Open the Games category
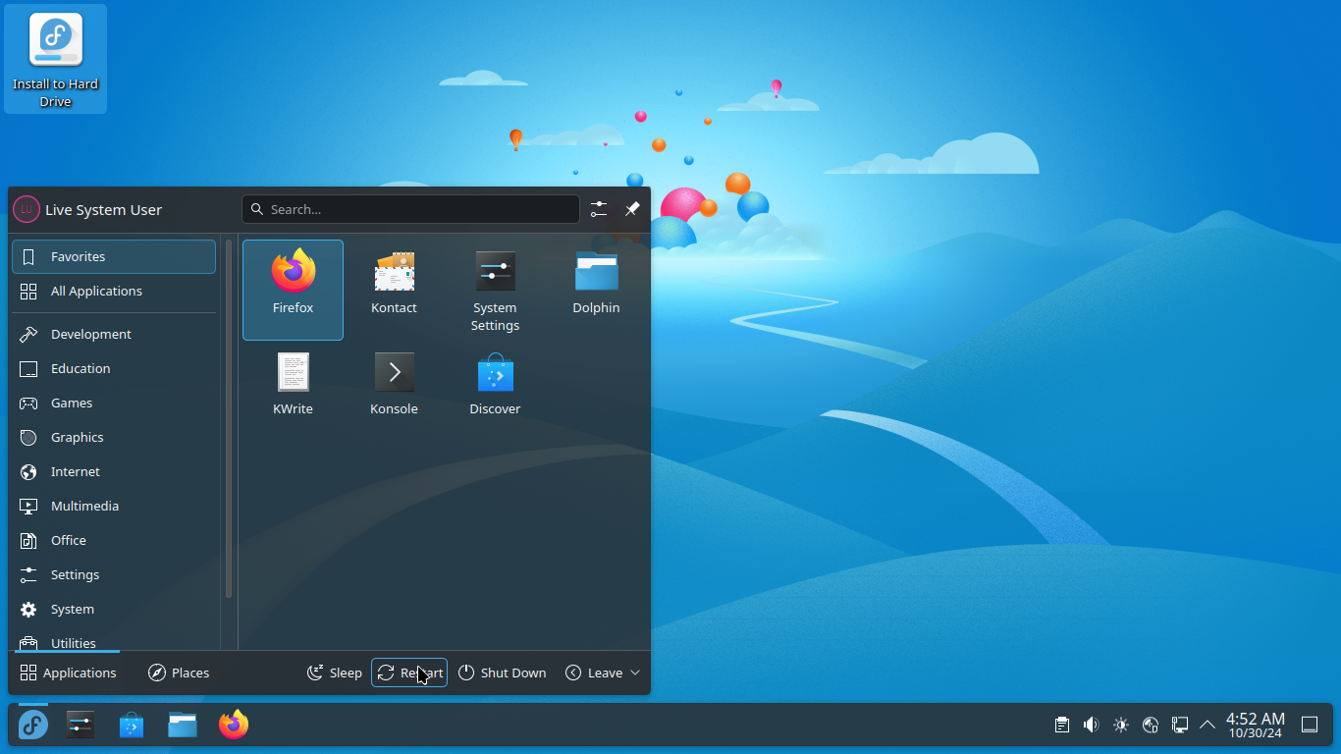 (x=114, y=403)
